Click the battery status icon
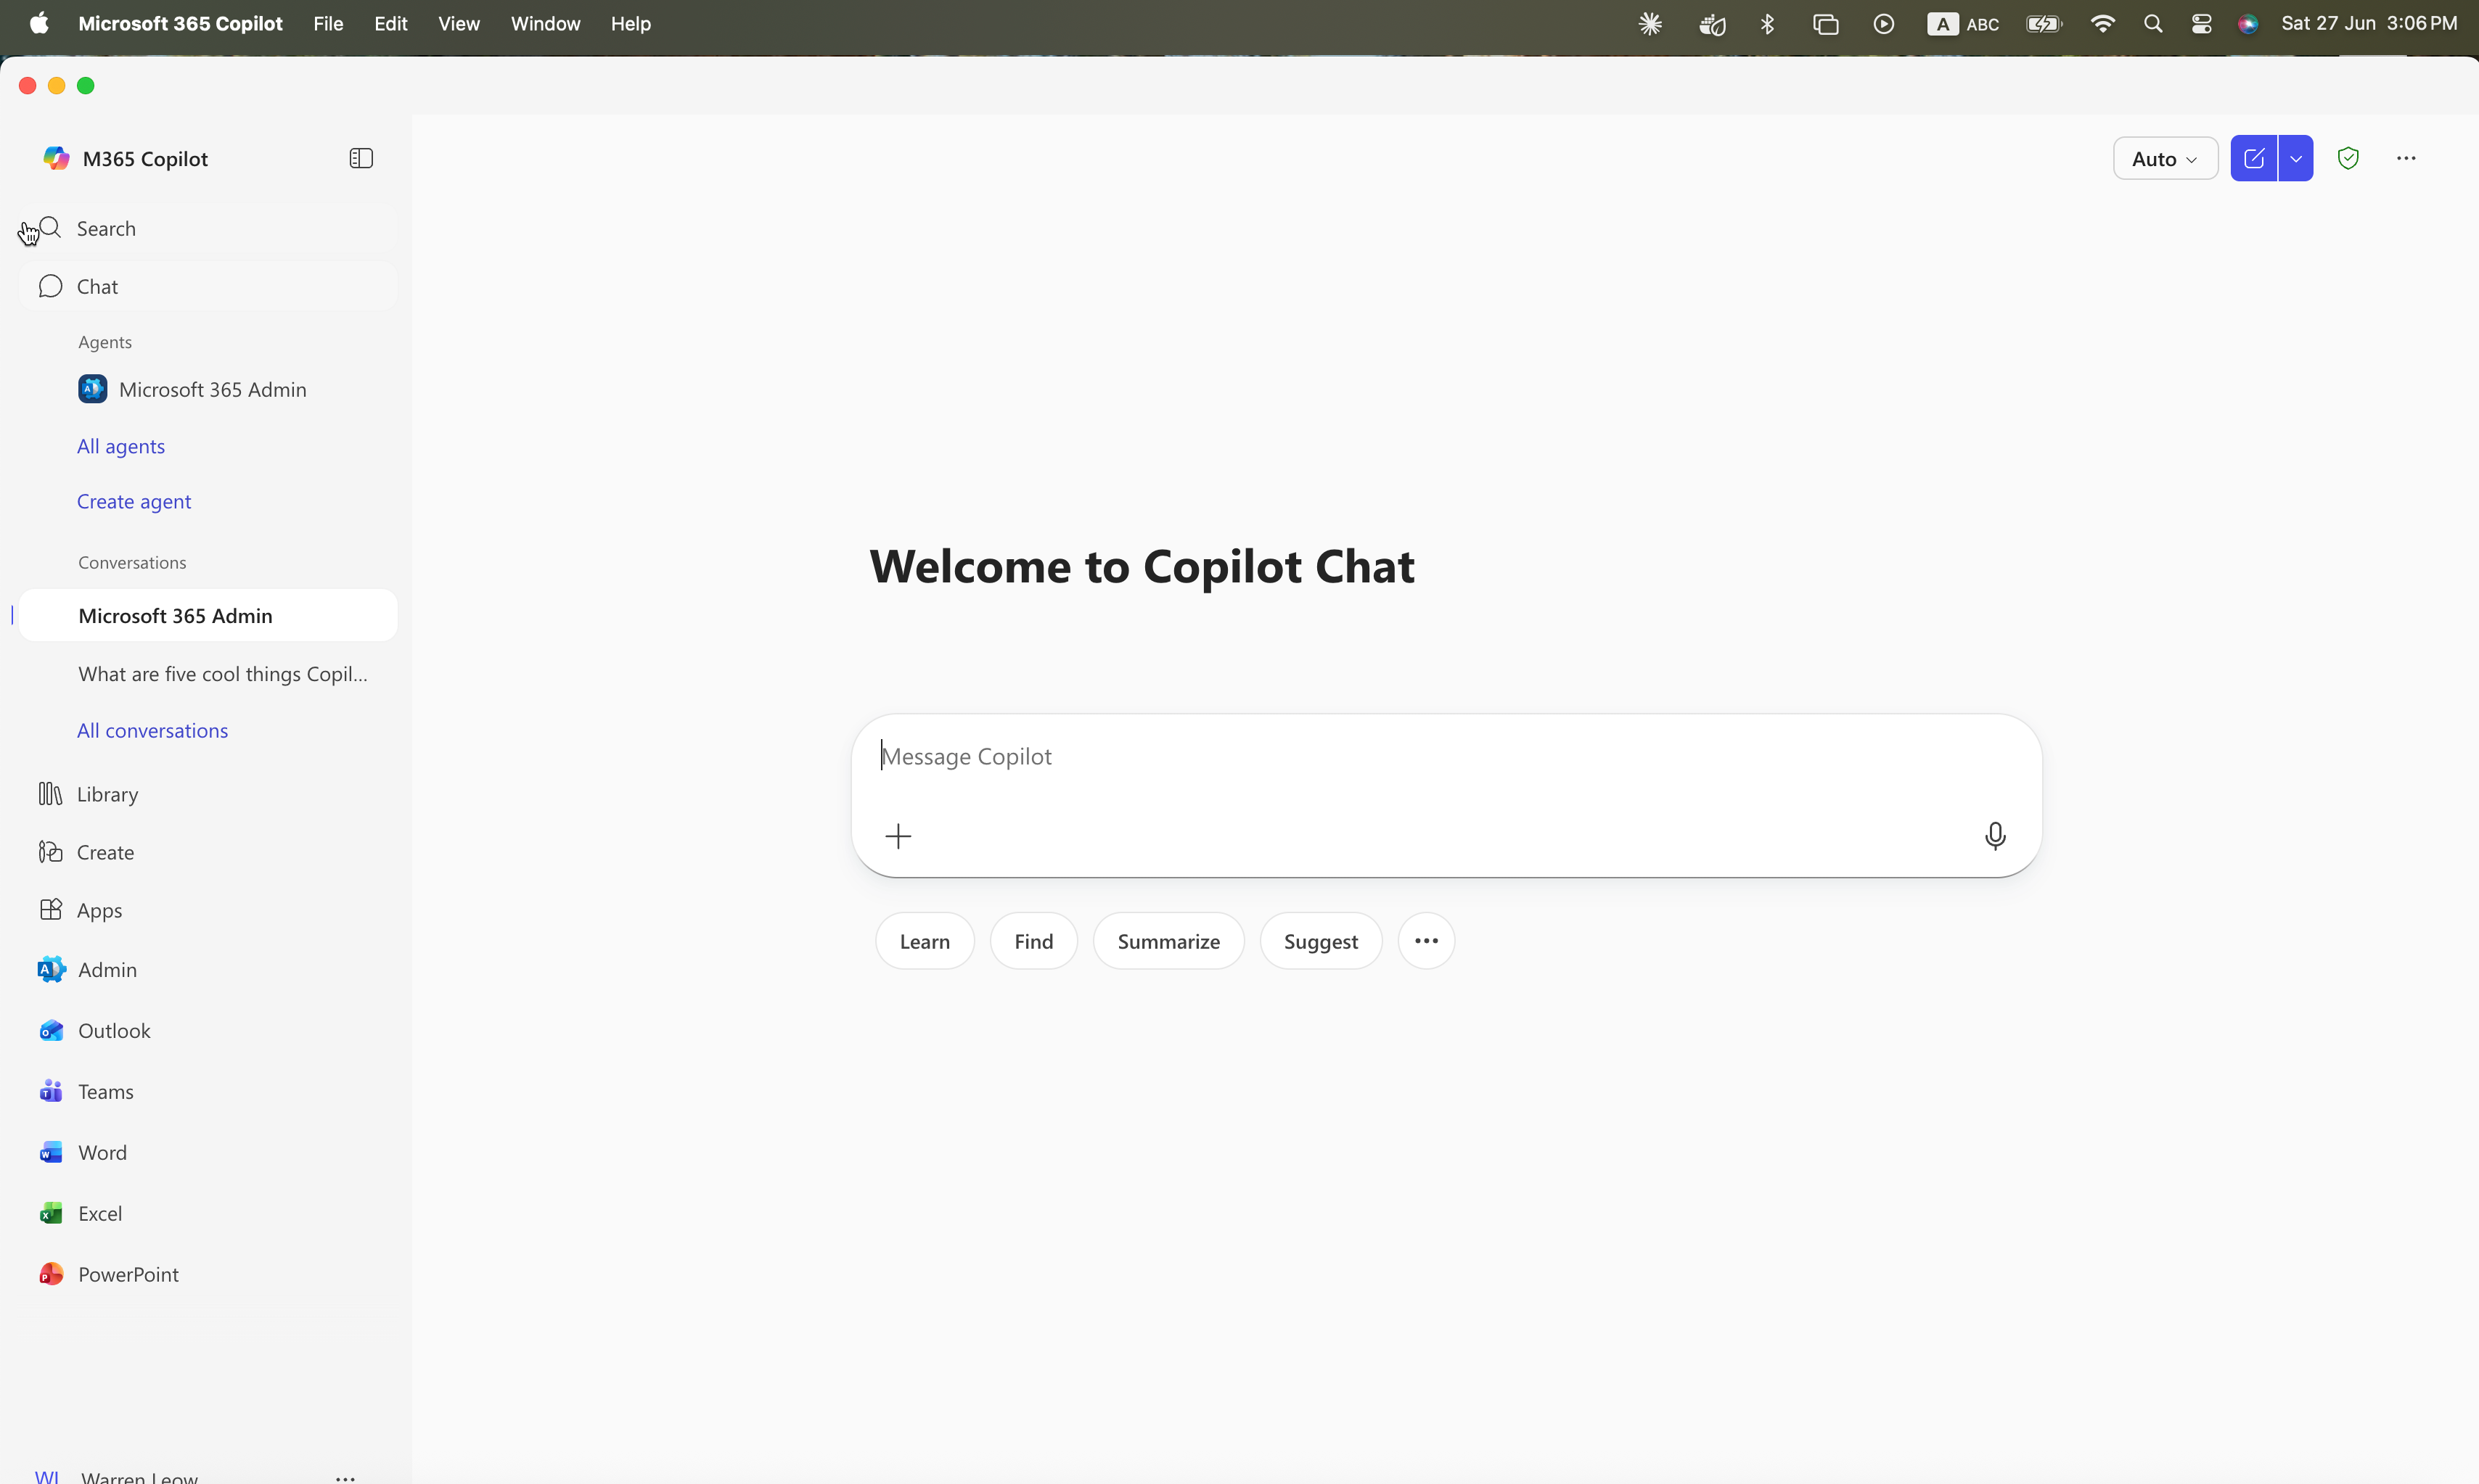Screen dimensions: 2479x1484 click(2043, 24)
